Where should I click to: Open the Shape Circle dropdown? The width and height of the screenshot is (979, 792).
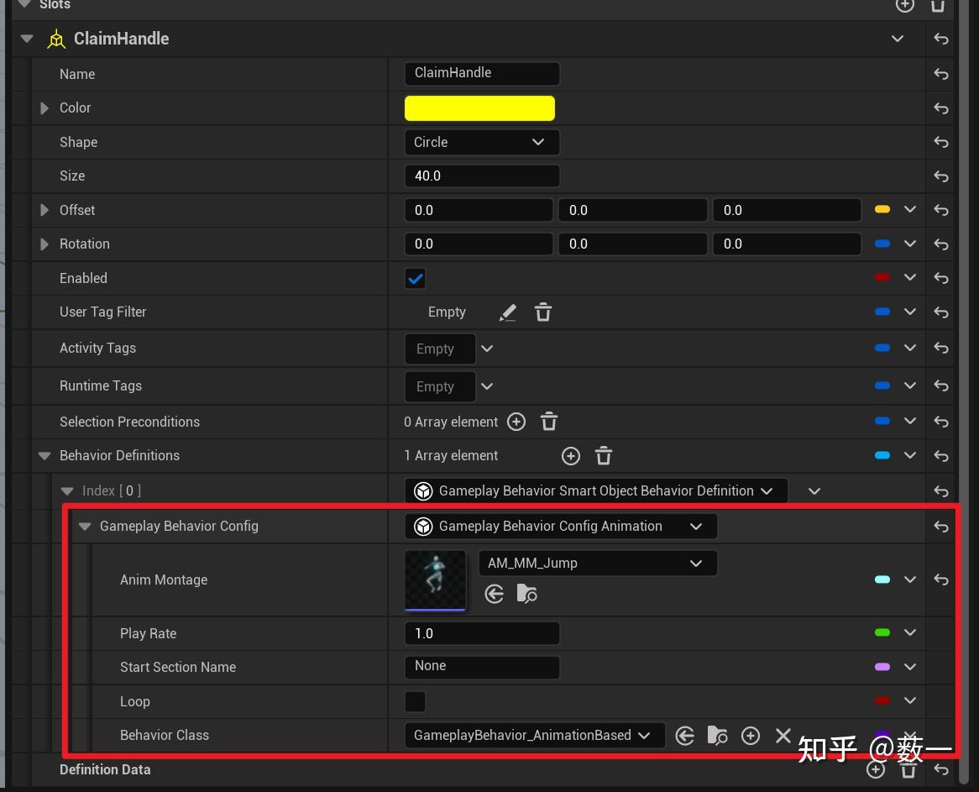click(x=481, y=143)
